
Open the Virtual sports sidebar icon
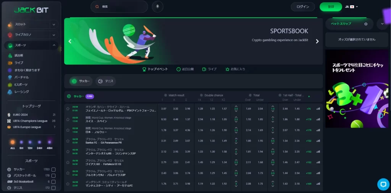click(x=10, y=77)
